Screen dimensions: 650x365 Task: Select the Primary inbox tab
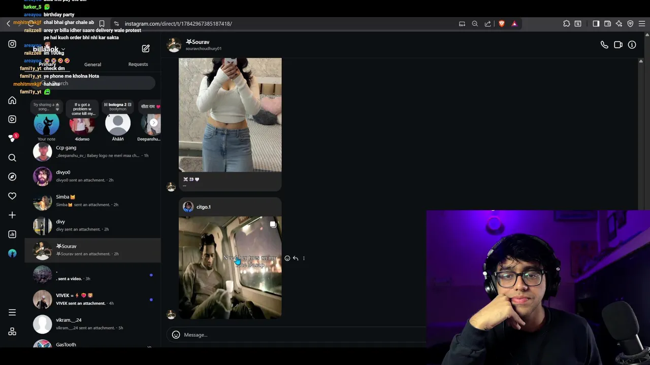(47, 64)
